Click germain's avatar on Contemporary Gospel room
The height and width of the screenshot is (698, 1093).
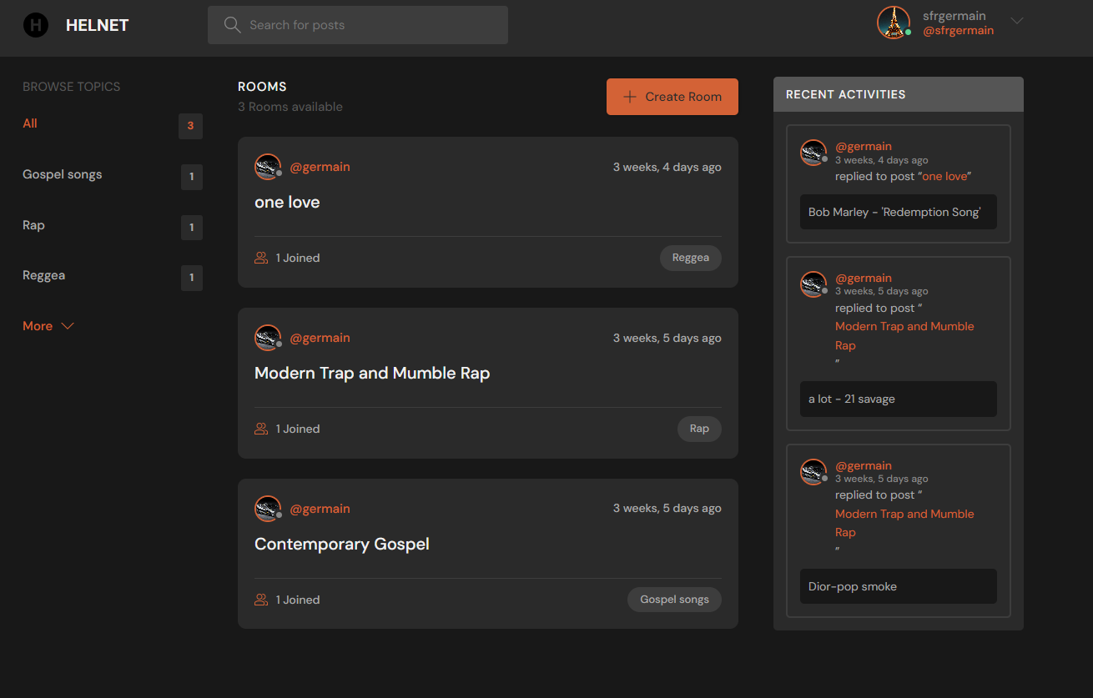(268, 509)
